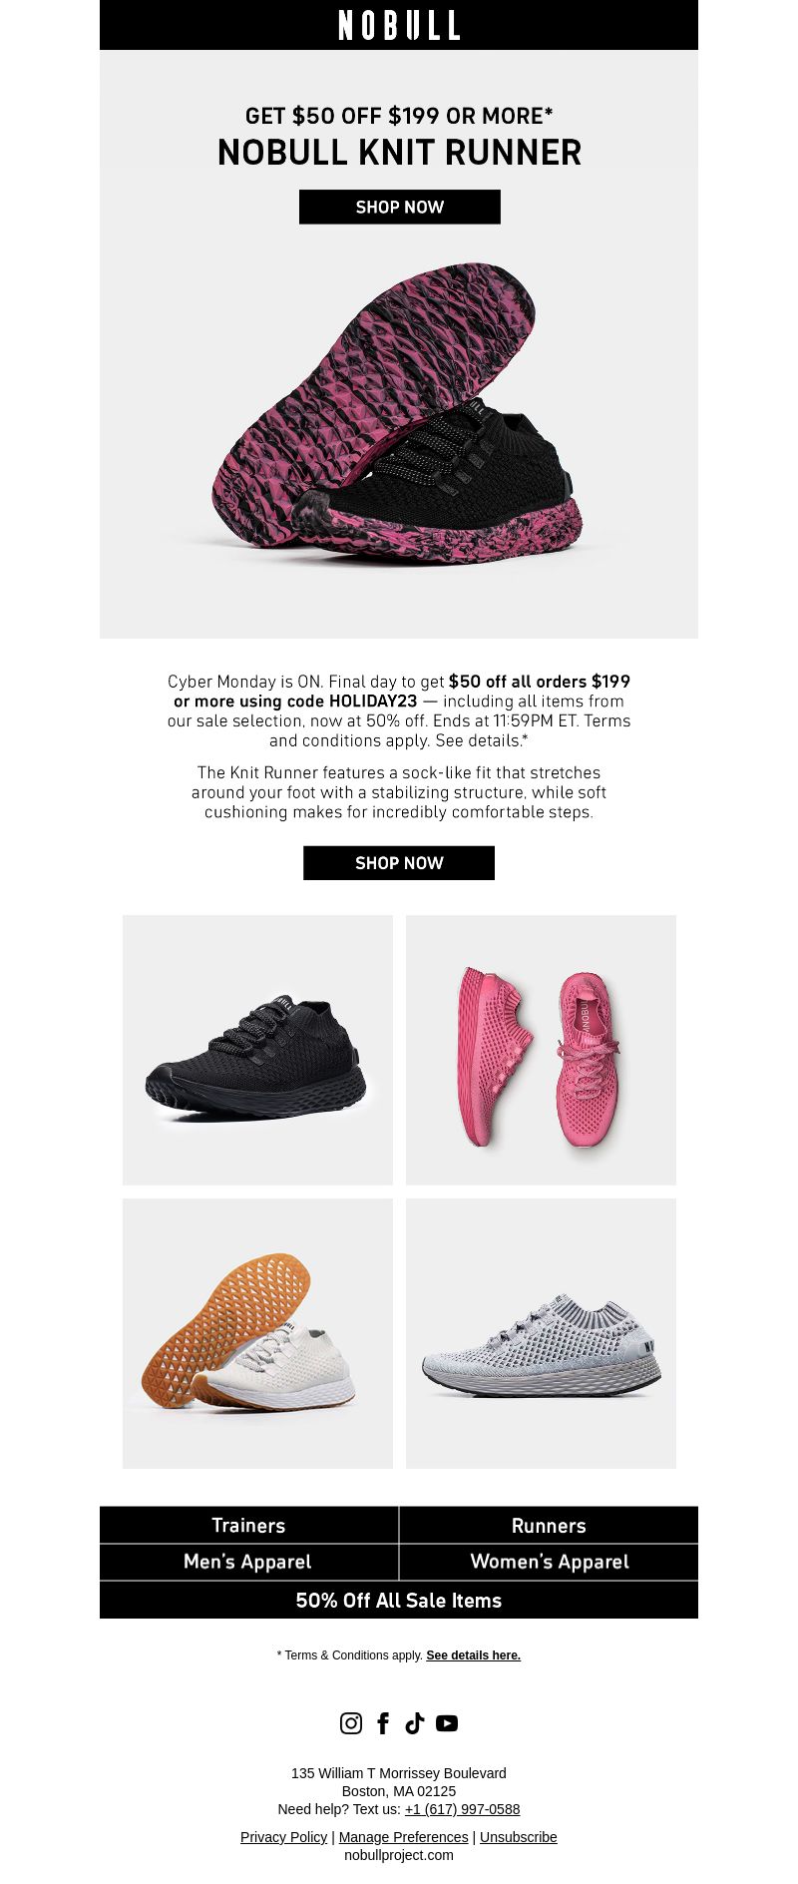Select the black knit runner thumbnail
798x1884 pixels.
(257, 1050)
